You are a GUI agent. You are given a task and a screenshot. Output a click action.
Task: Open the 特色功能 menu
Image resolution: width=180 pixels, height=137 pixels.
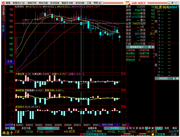(43, 3)
